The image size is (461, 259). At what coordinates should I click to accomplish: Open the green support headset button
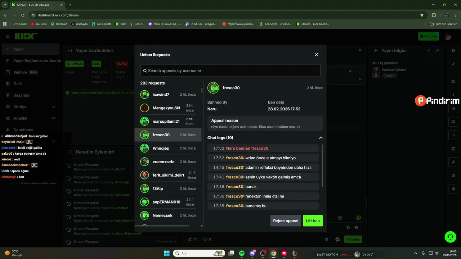450,237
